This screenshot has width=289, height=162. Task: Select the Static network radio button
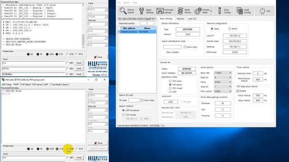212,29
